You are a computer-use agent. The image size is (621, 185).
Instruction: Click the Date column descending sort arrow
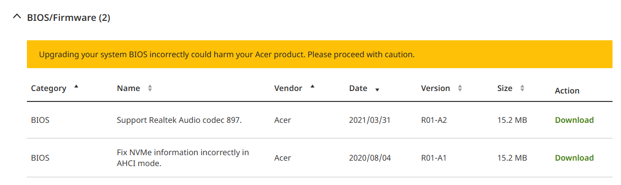(x=377, y=90)
